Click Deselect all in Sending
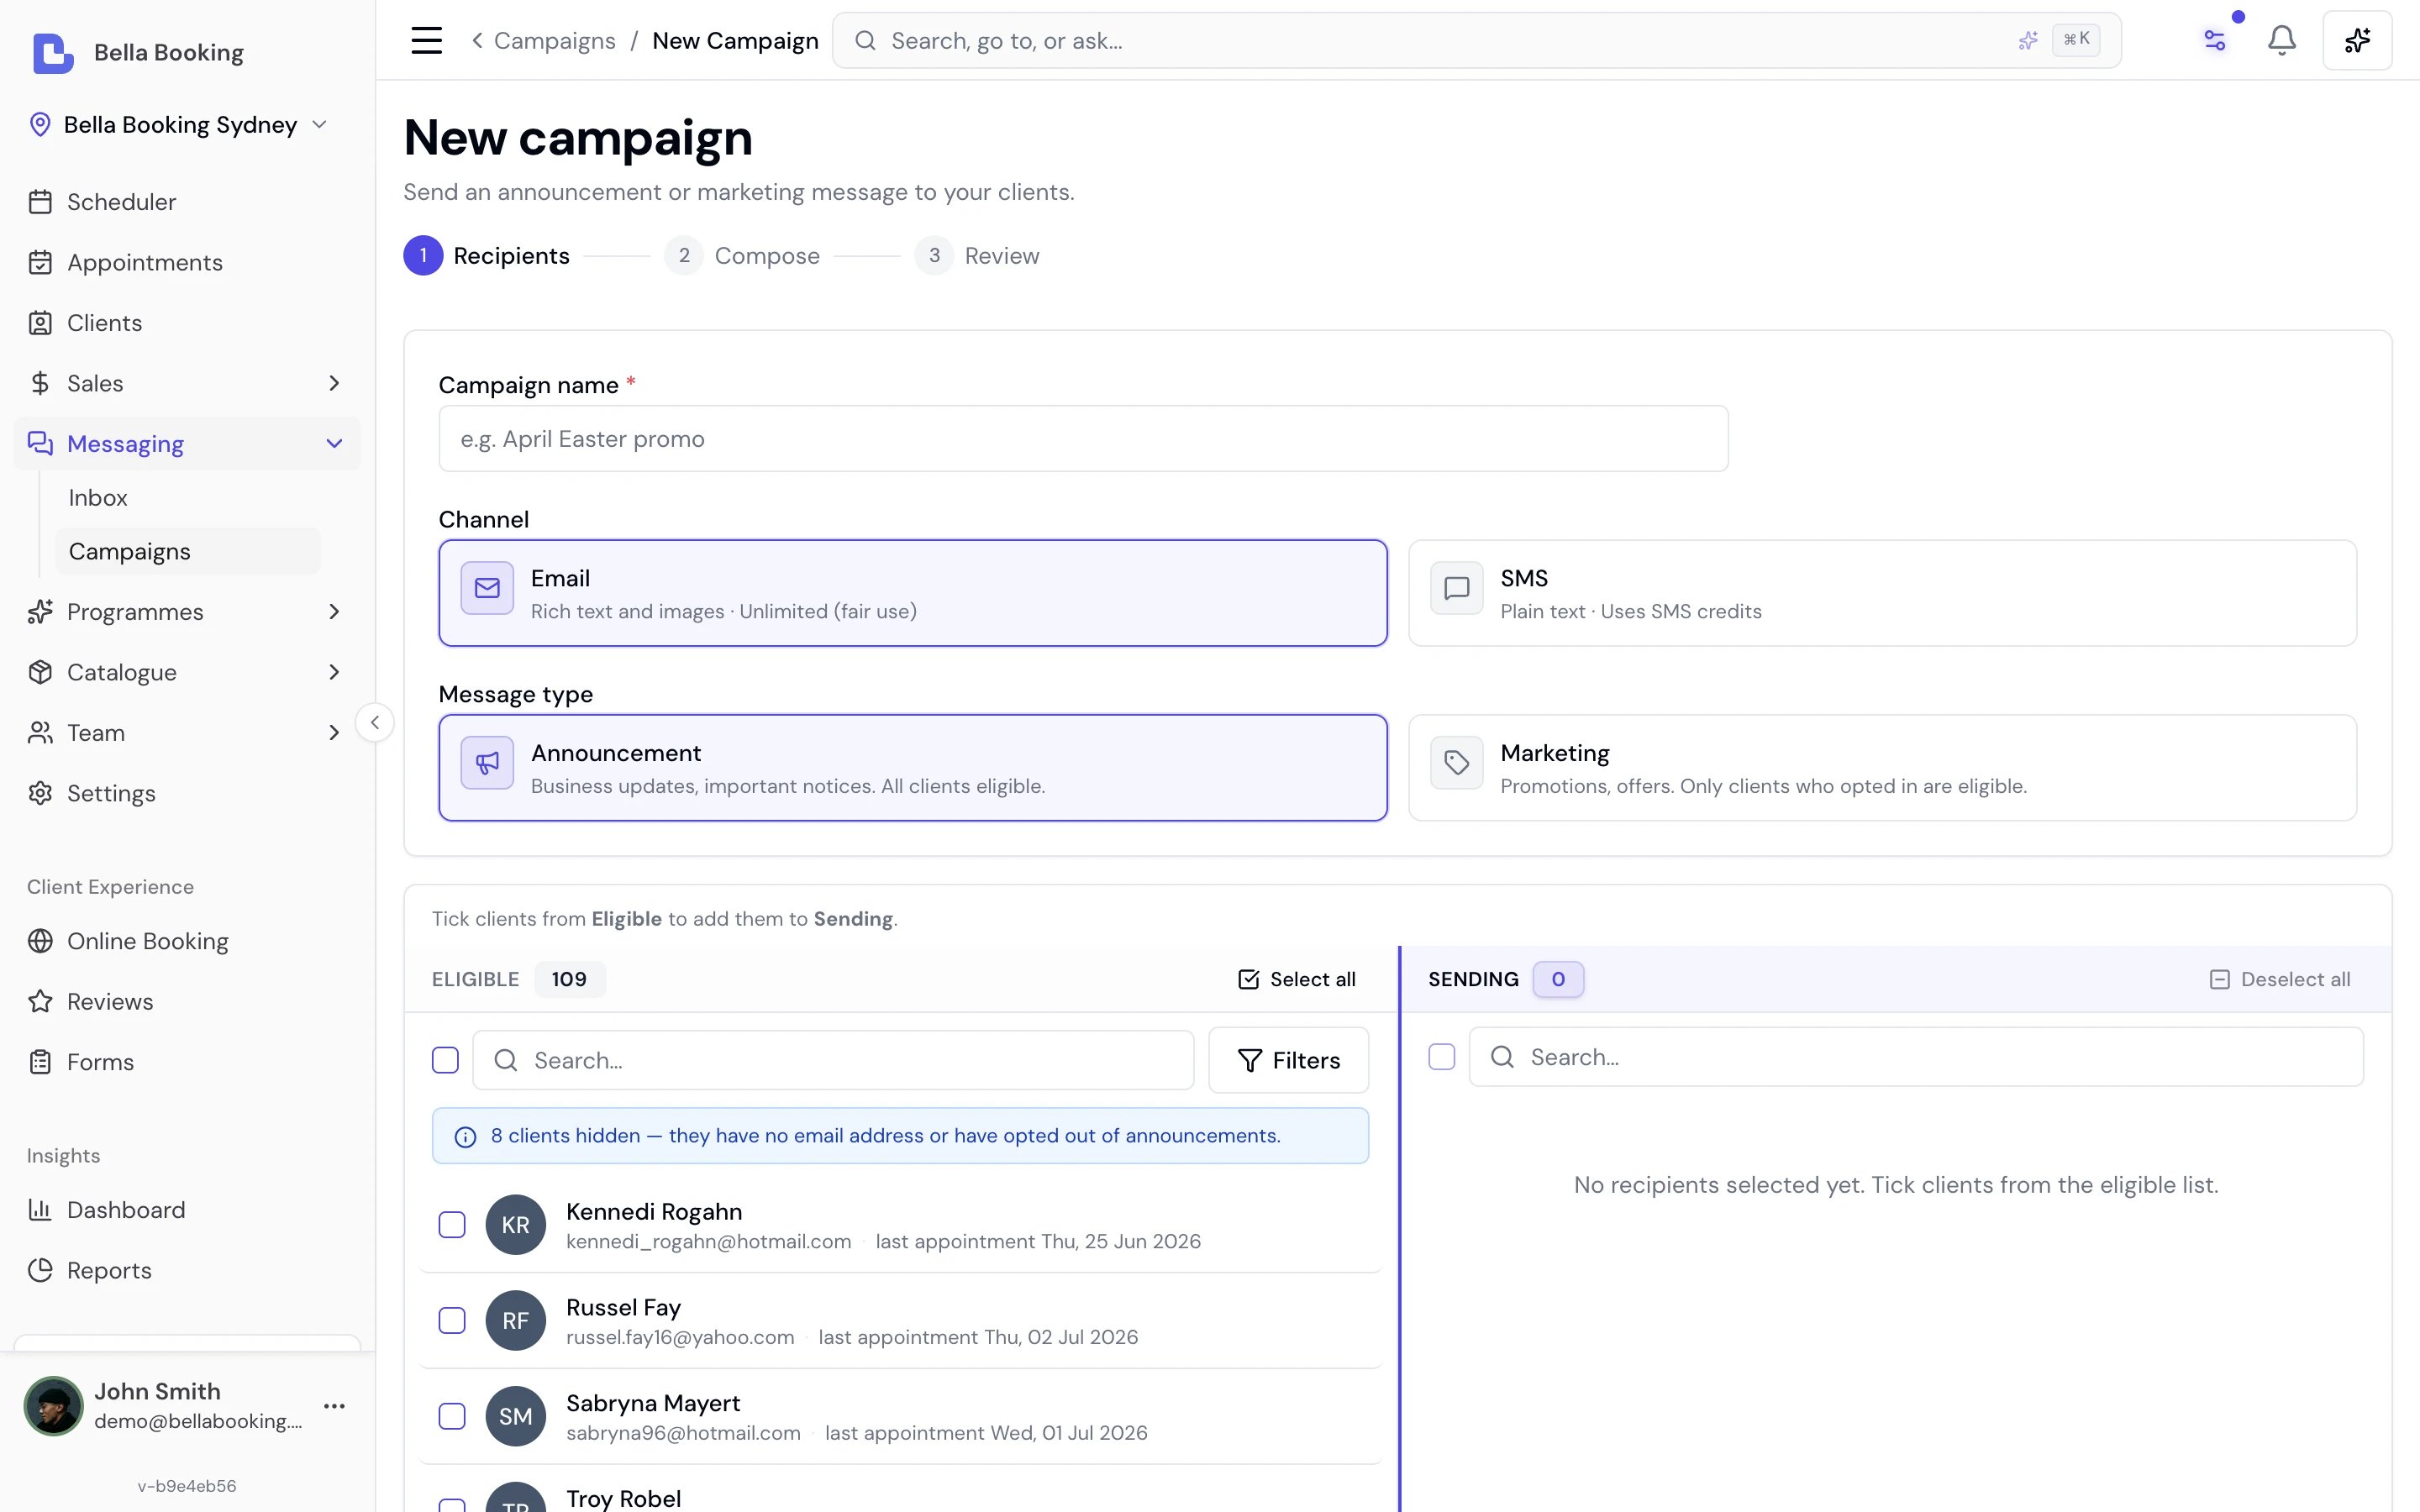 (x=2279, y=979)
